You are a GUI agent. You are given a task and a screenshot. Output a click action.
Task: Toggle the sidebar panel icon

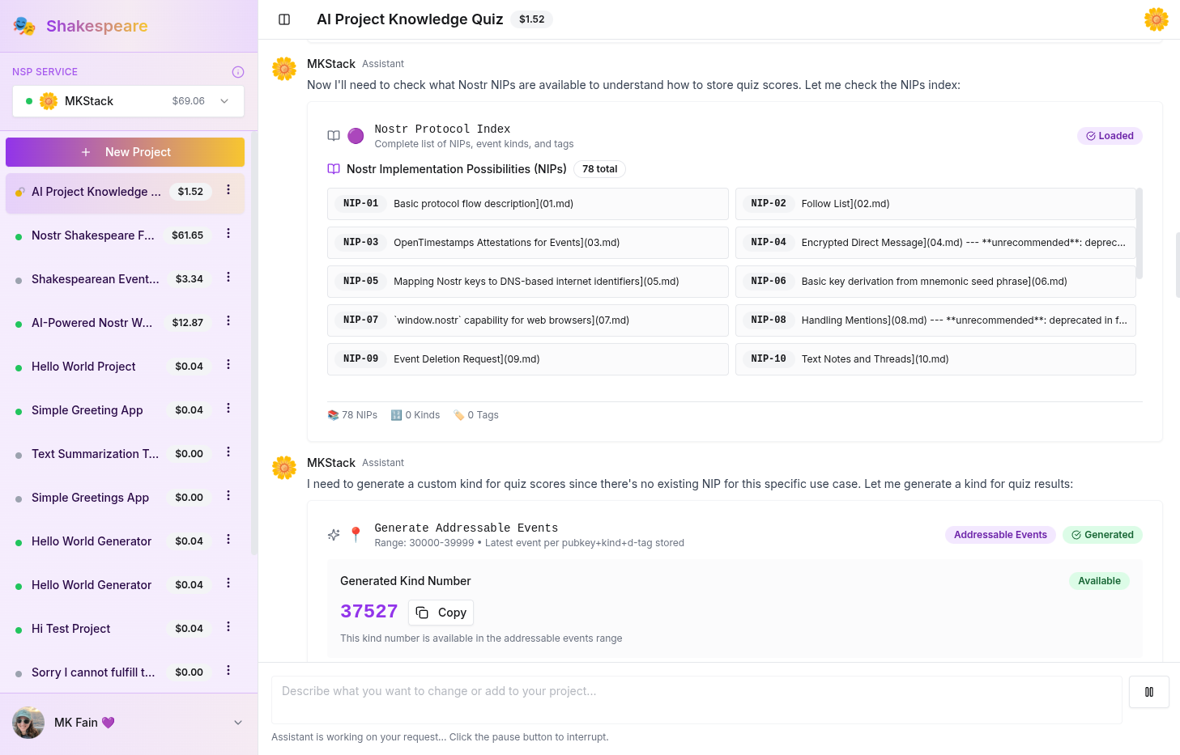tap(284, 19)
